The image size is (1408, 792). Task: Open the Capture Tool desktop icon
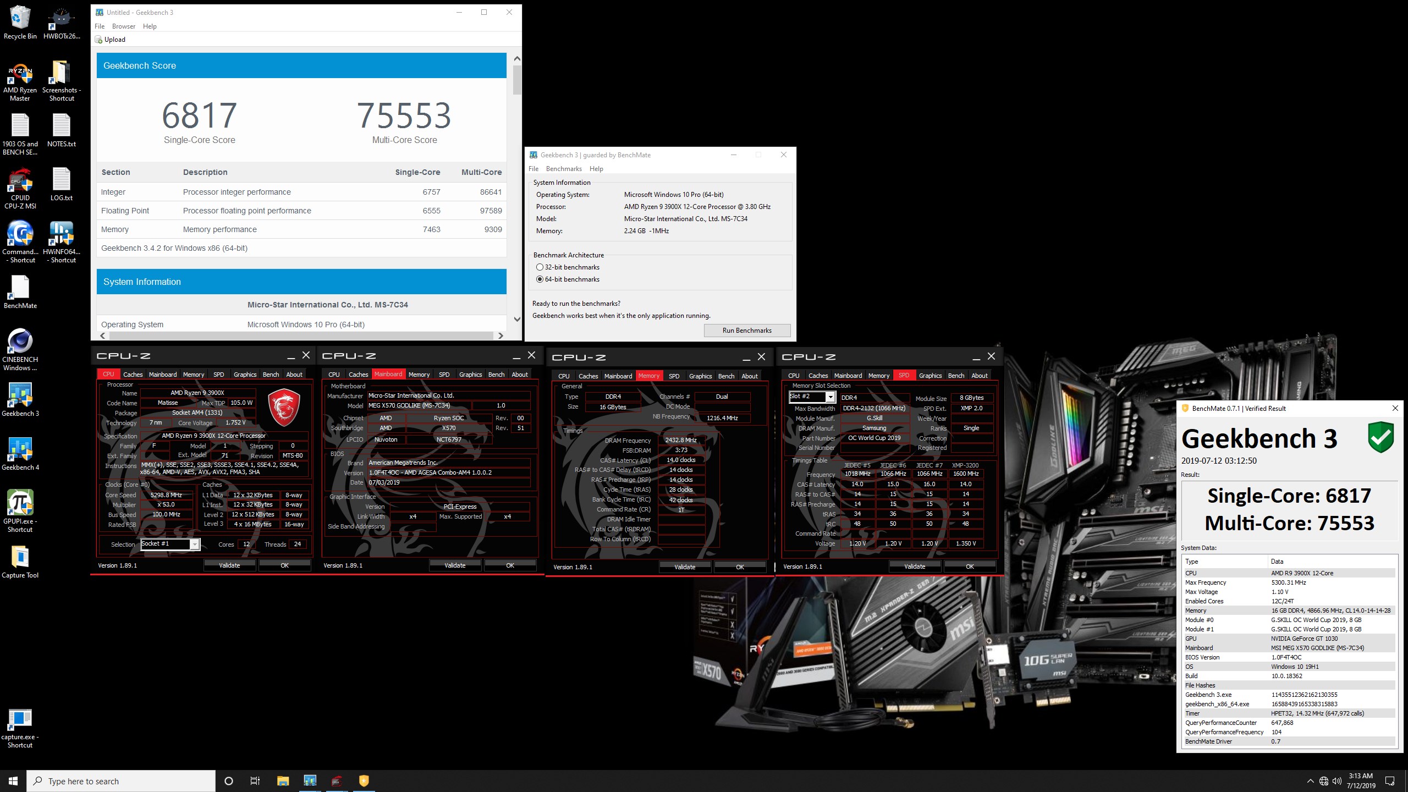click(20, 562)
